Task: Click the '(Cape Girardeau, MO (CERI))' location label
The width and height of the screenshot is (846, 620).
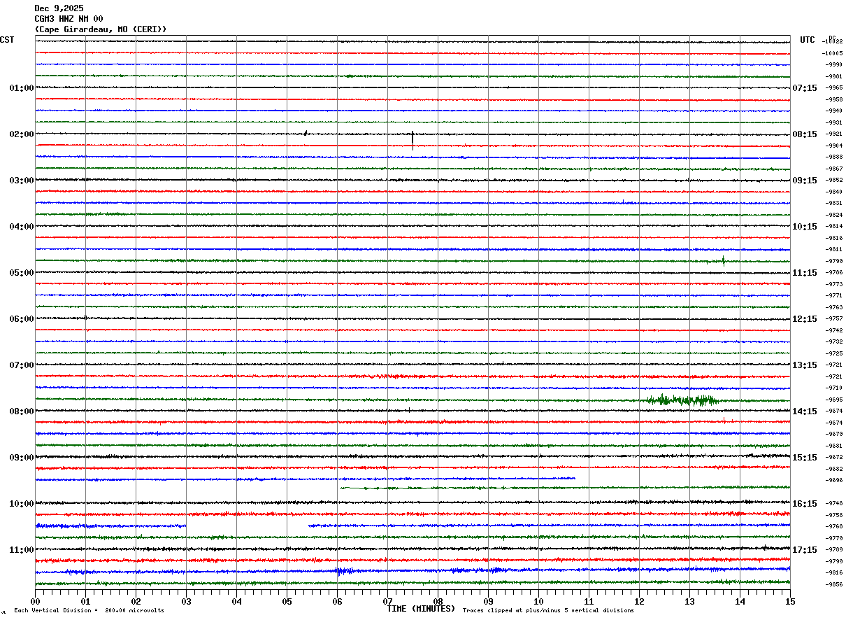Action: pos(101,29)
